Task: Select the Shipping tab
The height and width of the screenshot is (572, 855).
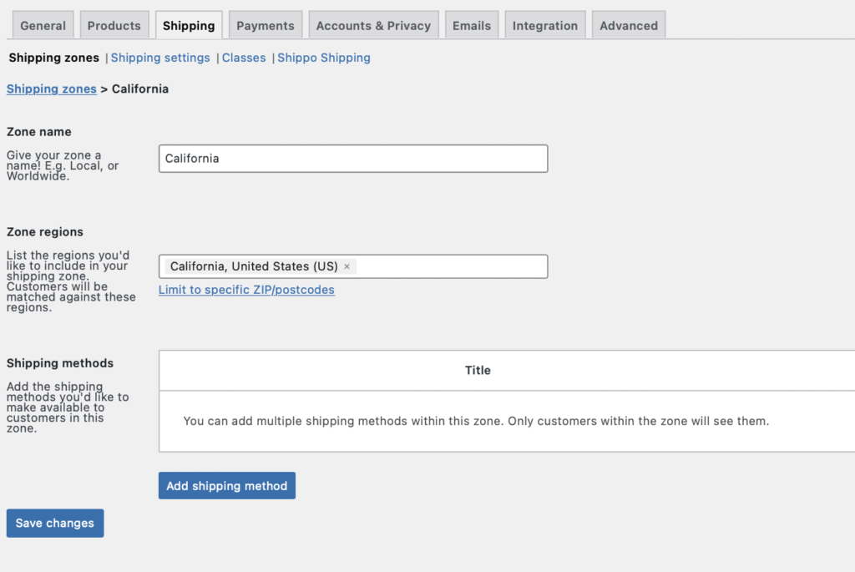Action: (x=189, y=26)
